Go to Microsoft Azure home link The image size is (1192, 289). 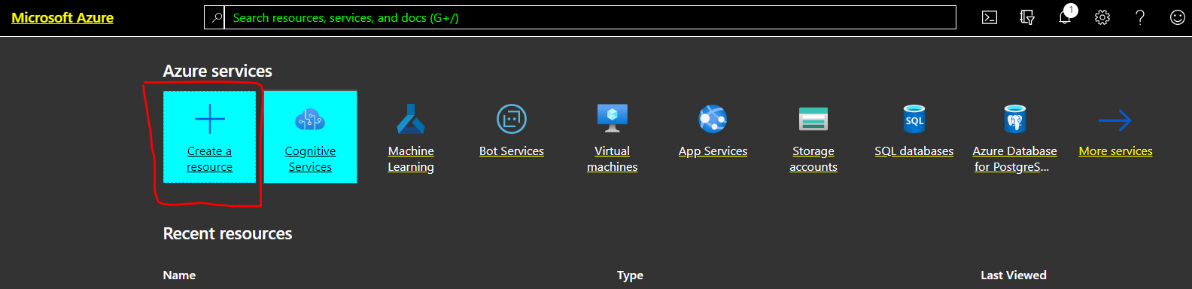[x=62, y=17]
